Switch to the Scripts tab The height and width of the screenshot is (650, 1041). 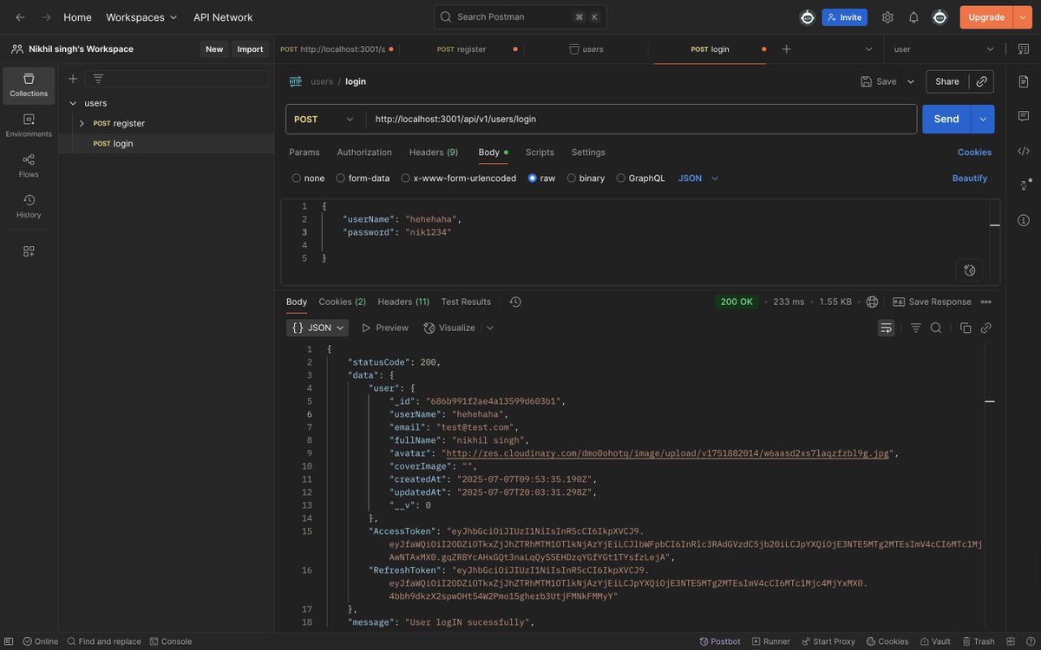click(540, 153)
